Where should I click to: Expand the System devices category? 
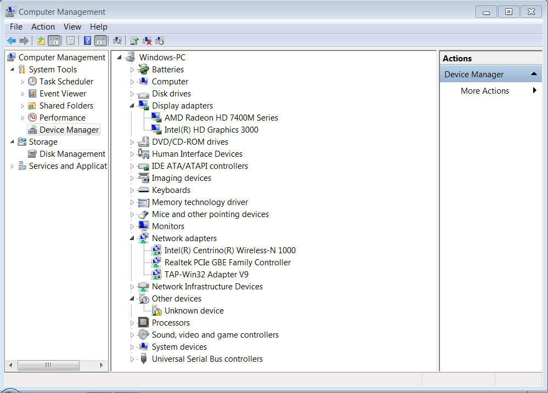132,347
